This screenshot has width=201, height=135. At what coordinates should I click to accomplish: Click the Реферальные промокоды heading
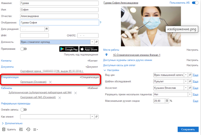tap(16, 103)
